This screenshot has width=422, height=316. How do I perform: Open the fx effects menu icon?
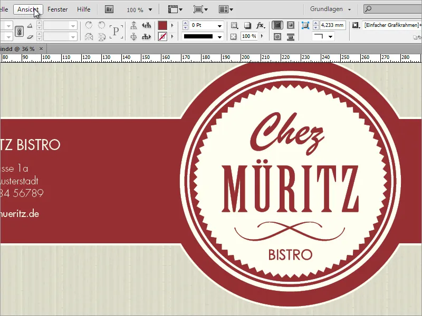coord(260,25)
